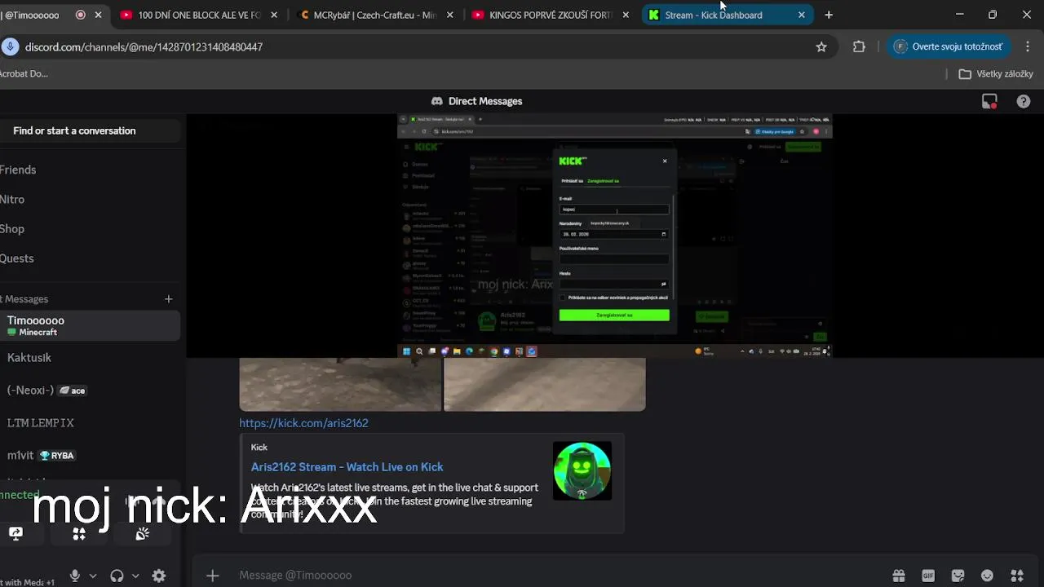Open m1vit direct message
The image size is (1044, 587).
pyautogui.click(x=88, y=456)
